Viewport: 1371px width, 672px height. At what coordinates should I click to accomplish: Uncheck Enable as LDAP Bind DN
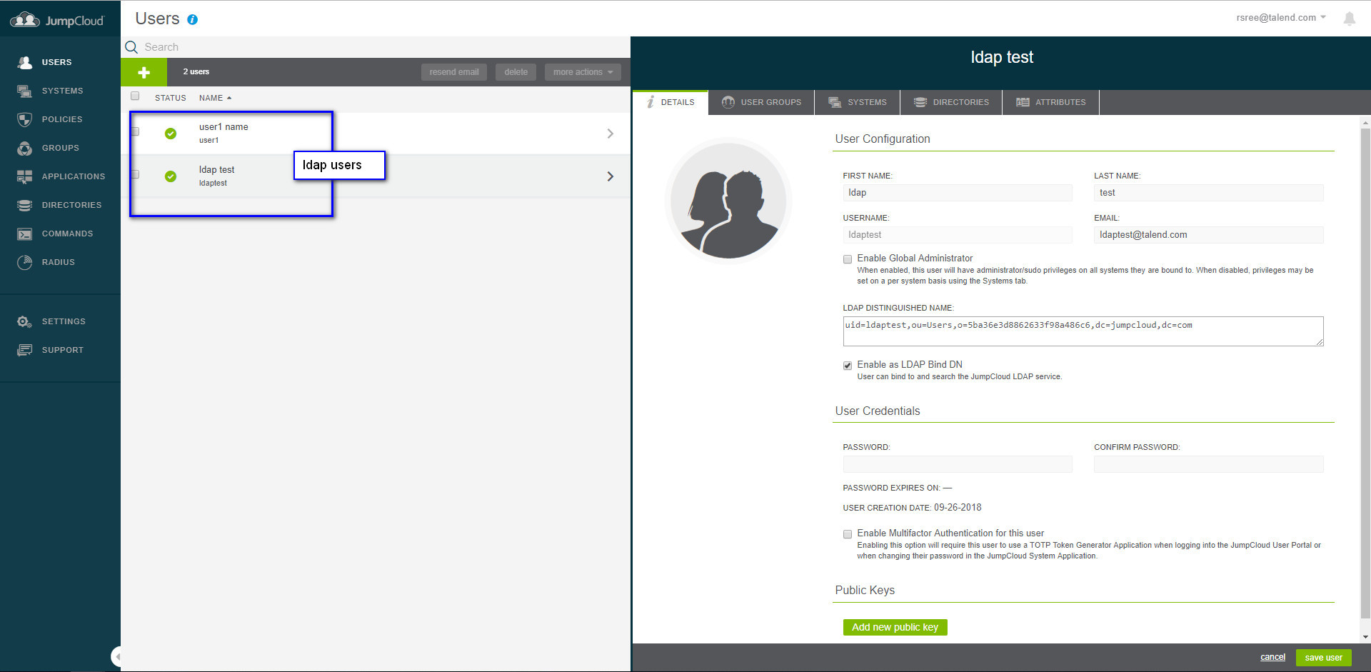point(847,365)
